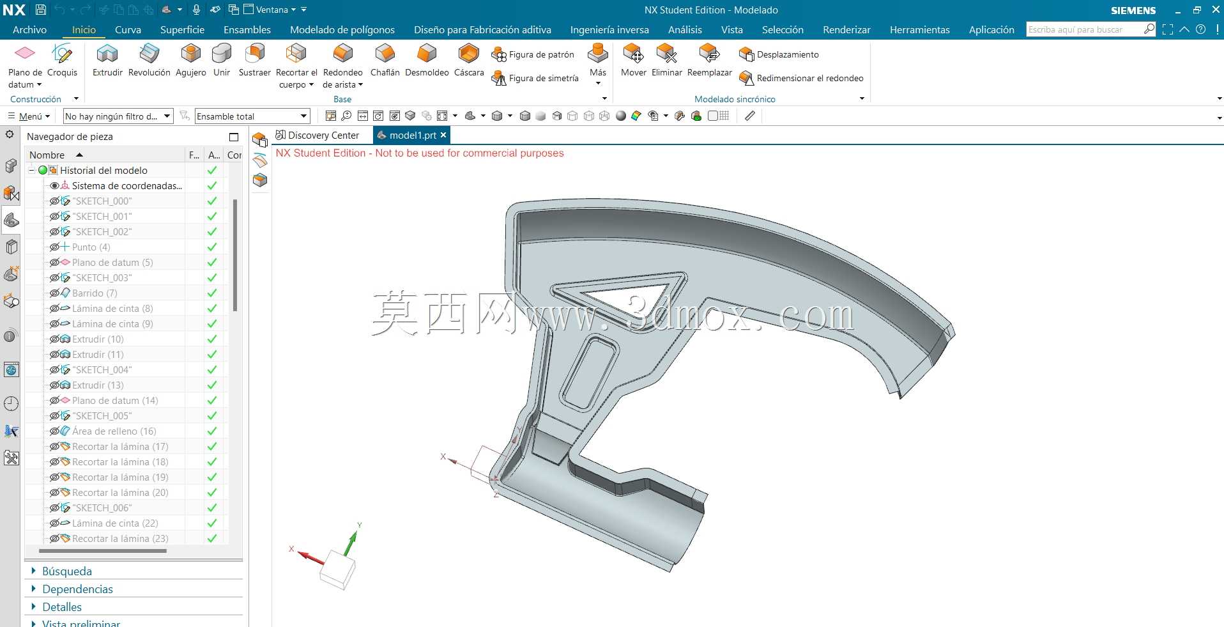
Task: Click Redimensionar el redondeo
Action: click(801, 78)
